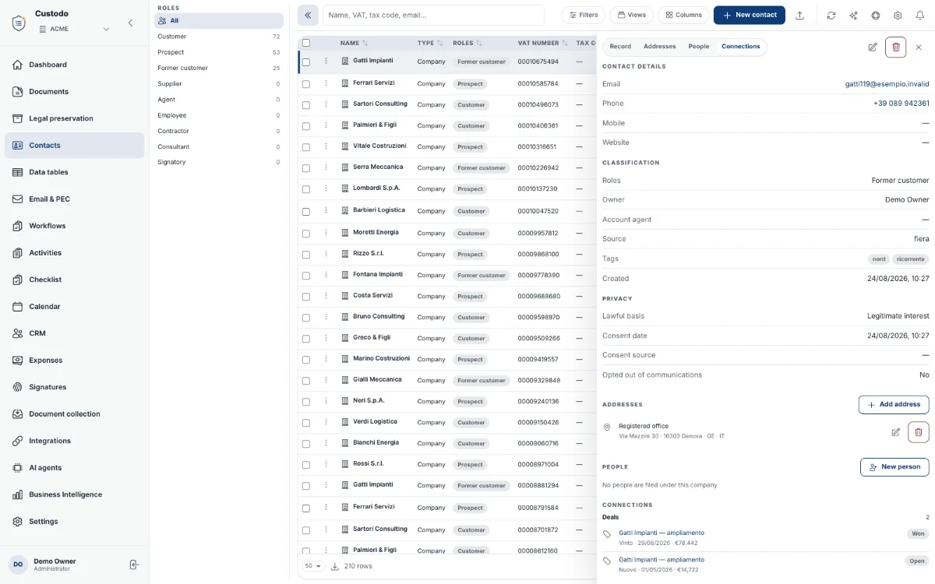The image size is (935, 584).
Task: Open CRM section
Action: tap(75, 333)
